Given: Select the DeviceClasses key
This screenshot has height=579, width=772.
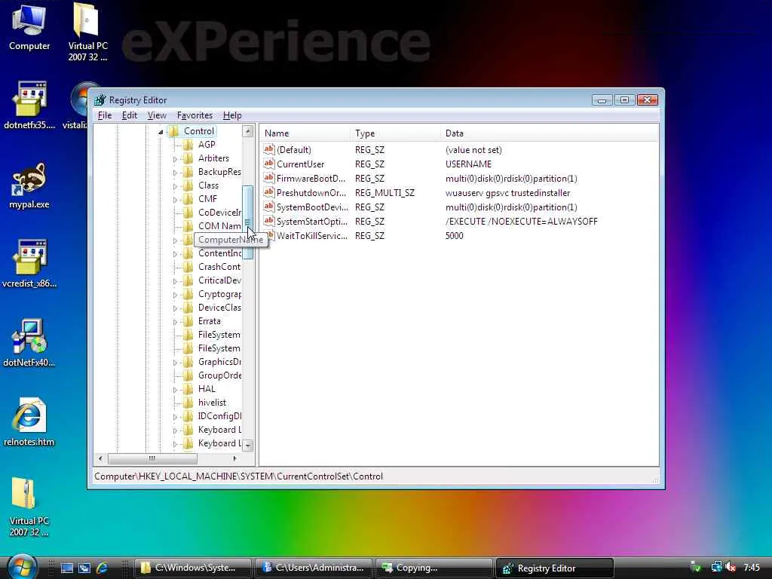Looking at the screenshot, I should coord(219,308).
